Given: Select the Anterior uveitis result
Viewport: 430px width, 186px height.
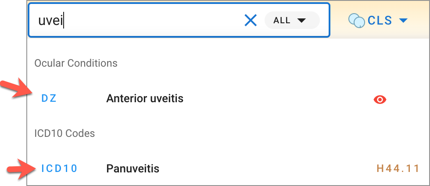Looking at the screenshot, I should pos(145,99).
